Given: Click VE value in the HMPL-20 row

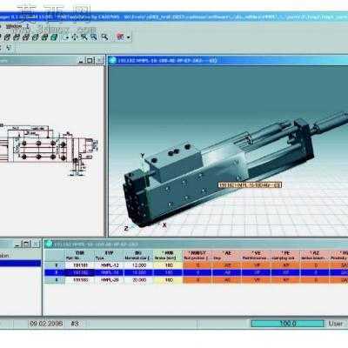Looking at the screenshot, I should coord(256,280).
